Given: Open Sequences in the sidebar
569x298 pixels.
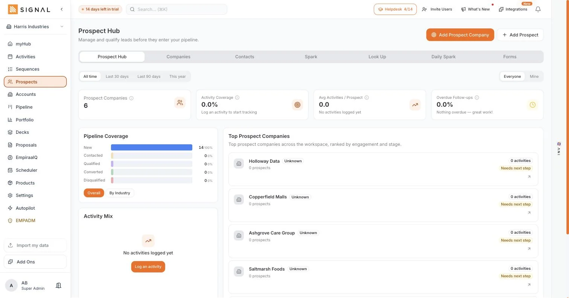Looking at the screenshot, I should tap(35, 69).
